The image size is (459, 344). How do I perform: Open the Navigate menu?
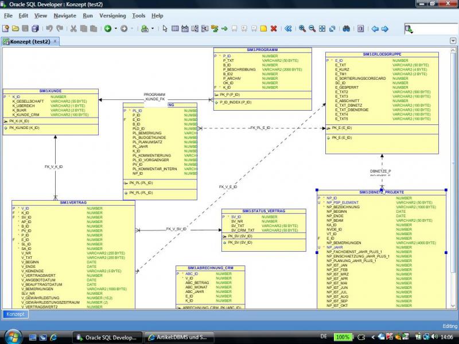(x=65, y=15)
